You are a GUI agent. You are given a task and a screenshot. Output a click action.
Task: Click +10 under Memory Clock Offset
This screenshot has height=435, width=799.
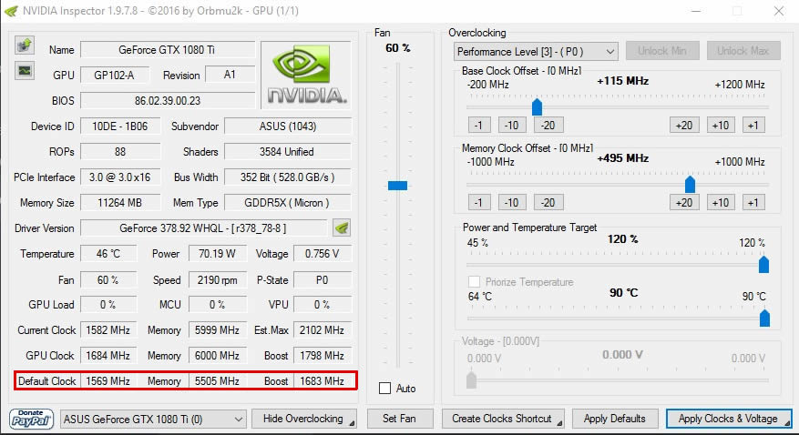[x=721, y=202]
